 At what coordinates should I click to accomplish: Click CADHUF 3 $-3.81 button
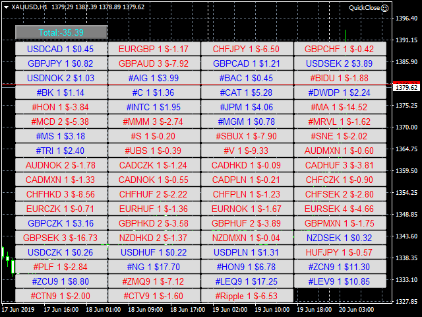click(340, 165)
